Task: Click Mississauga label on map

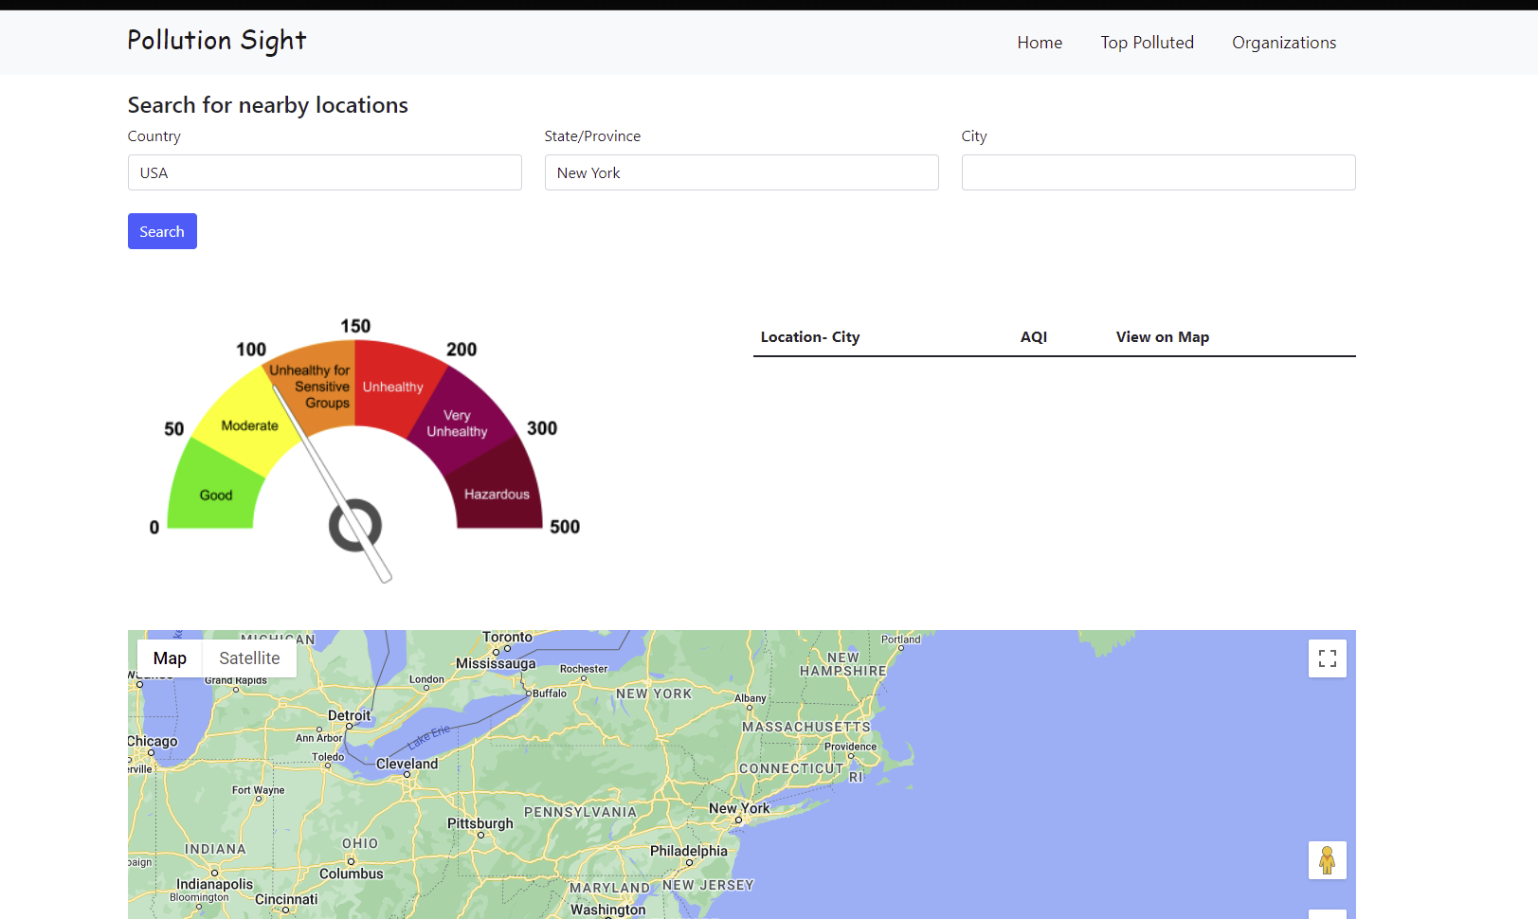Action: point(496,663)
